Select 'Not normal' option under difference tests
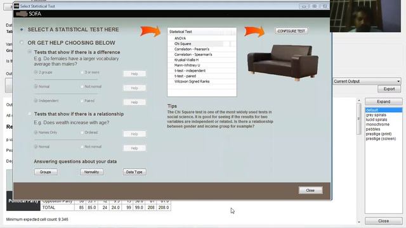The height and width of the screenshot is (228, 406). (x=82, y=87)
